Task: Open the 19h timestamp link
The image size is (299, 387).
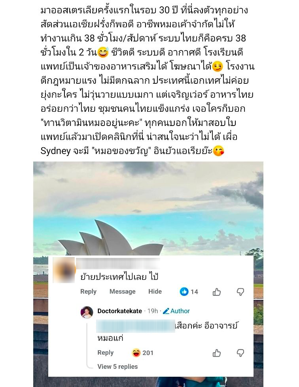Action: (x=152, y=311)
